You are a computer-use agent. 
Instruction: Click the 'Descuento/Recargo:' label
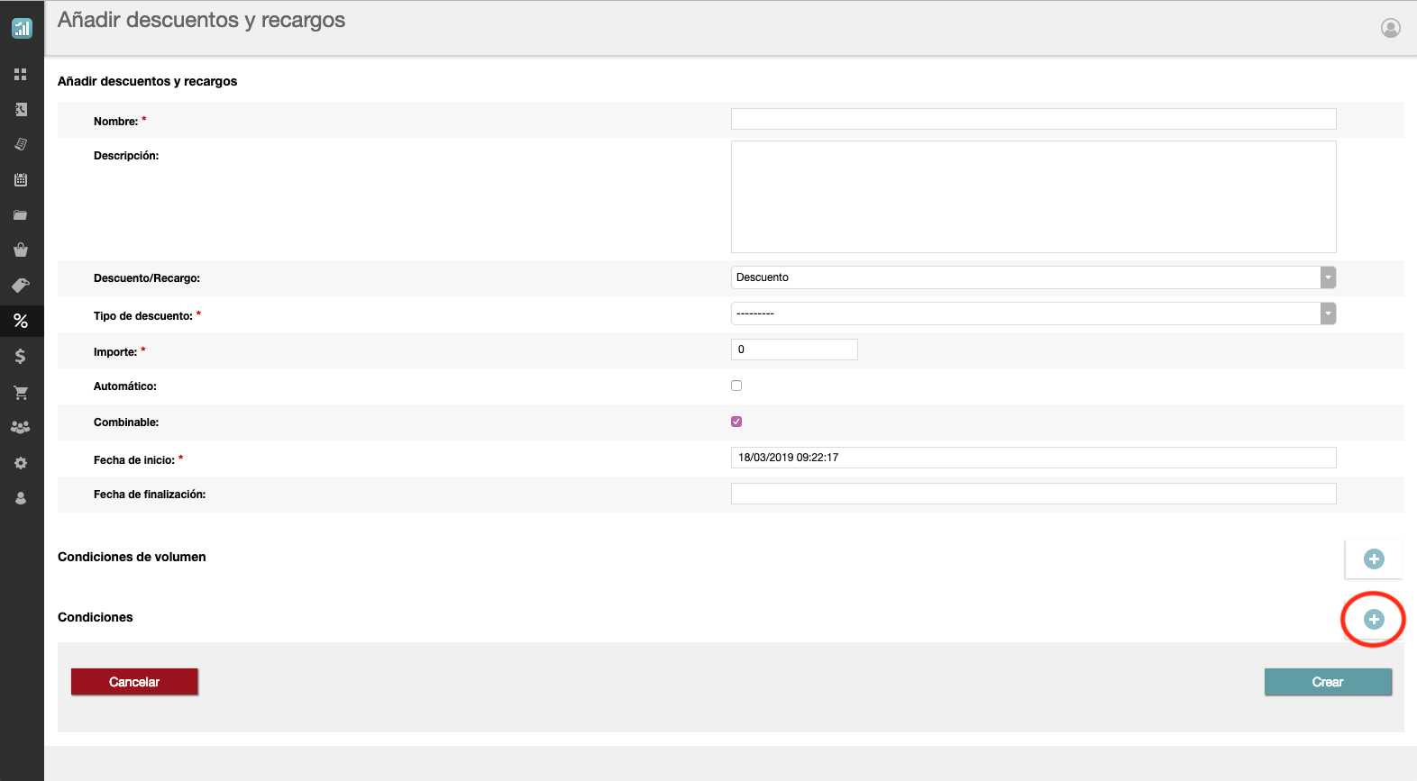click(147, 278)
